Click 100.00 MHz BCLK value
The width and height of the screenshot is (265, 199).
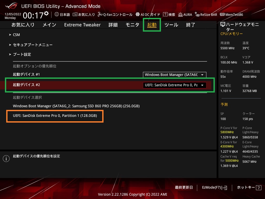tap(229, 62)
